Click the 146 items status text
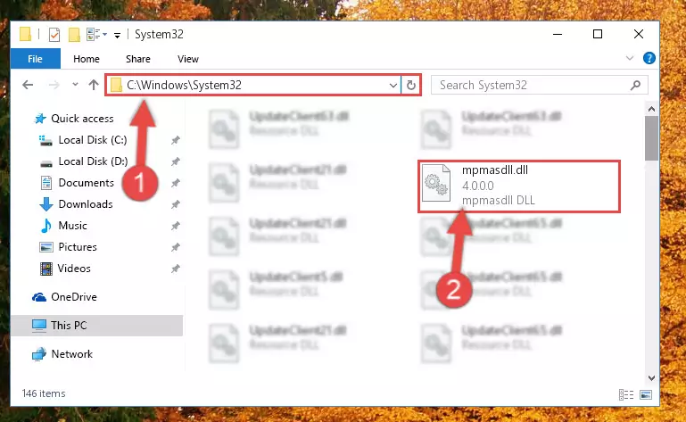This screenshot has height=422, width=686. pyautogui.click(x=44, y=393)
